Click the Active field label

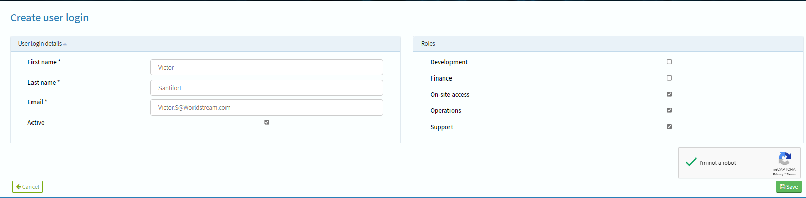pos(36,123)
